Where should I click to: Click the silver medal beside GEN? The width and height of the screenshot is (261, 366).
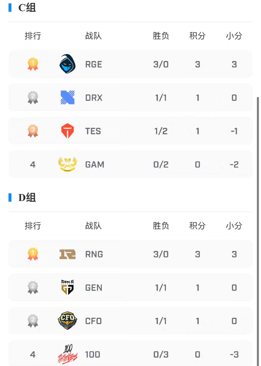[x=33, y=288]
